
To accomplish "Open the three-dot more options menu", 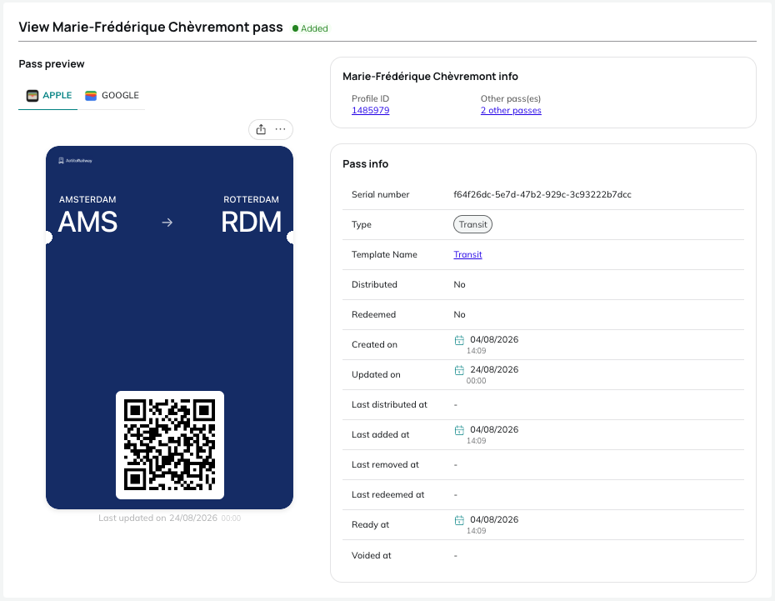I will click(280, 129).
